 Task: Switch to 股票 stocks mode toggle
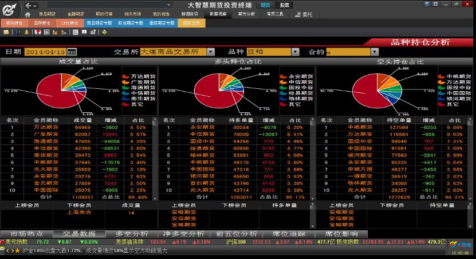tap(285, 5)
